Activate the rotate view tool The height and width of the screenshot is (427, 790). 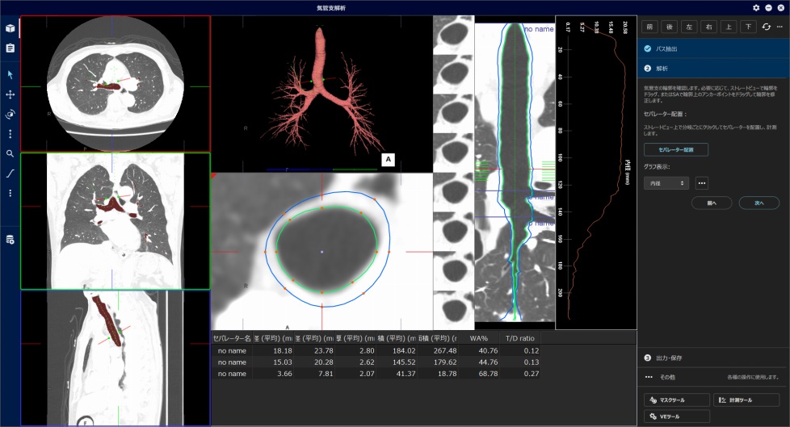point(11,114)
